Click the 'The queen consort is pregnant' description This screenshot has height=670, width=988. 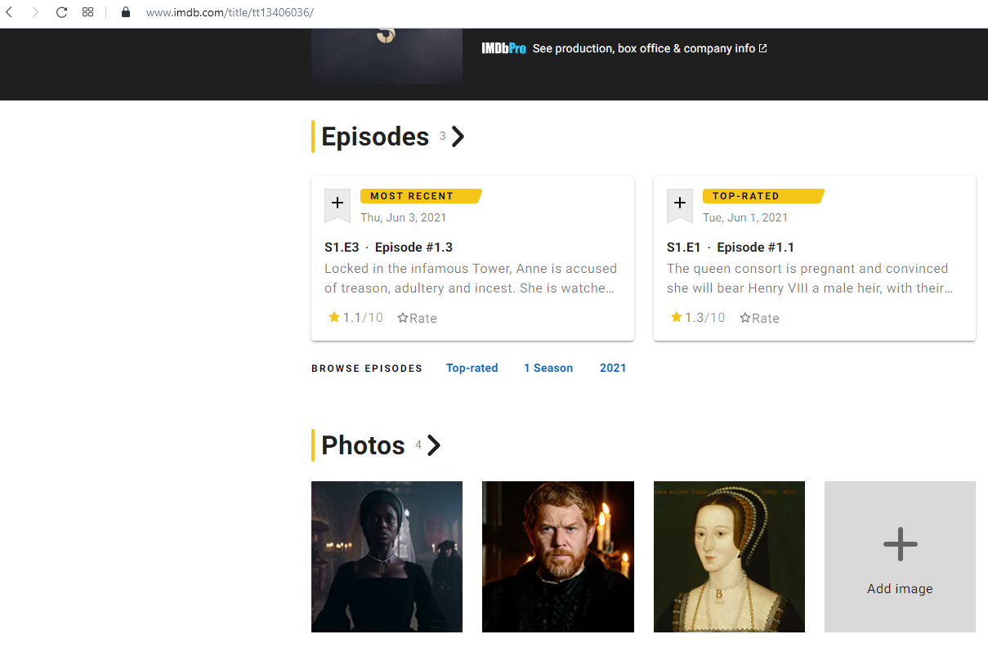pos(810,278)
